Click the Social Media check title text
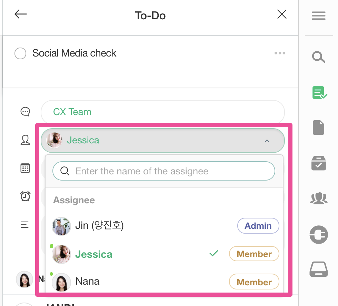338x306 pixels. tap(74, 53)
